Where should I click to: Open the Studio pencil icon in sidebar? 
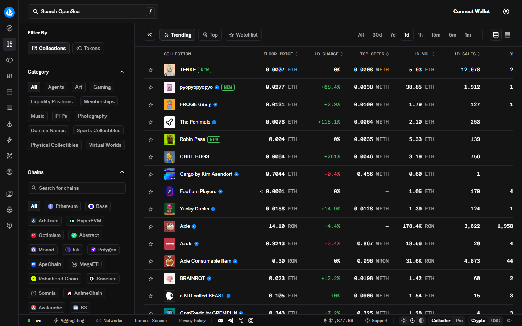(9, 156)
